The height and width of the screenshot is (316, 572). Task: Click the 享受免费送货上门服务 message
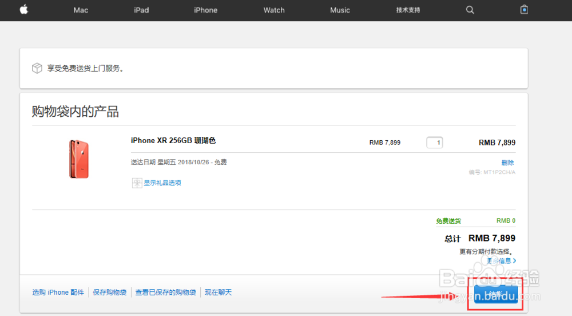coord(85,68)
